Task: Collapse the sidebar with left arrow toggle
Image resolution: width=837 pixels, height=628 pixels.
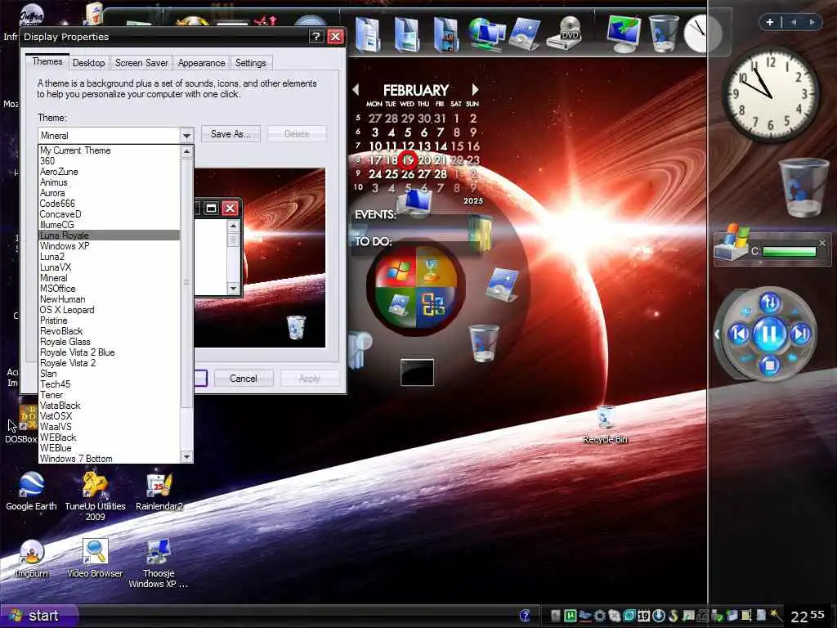Action: 717,334
